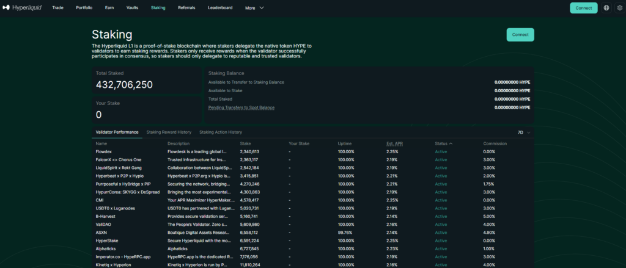Click the Hyperliquid logo

[22, 8]
